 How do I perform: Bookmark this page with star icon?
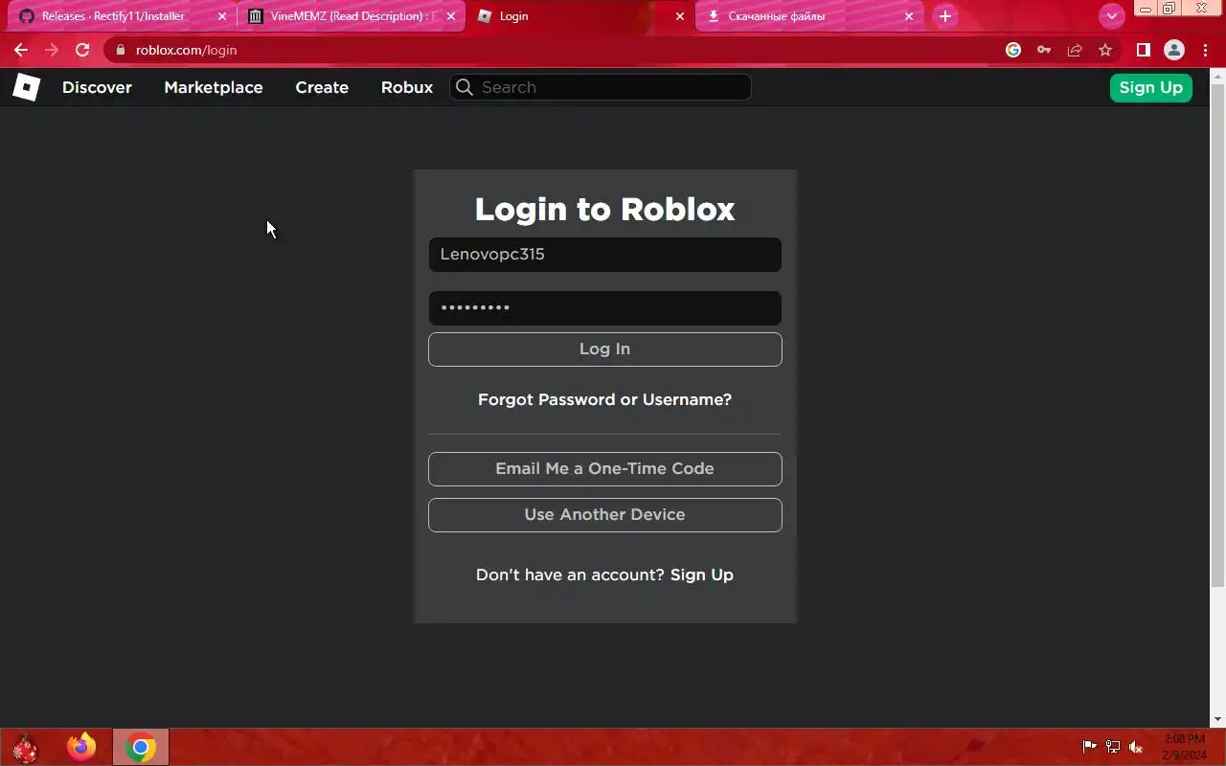coord(1105,50)
